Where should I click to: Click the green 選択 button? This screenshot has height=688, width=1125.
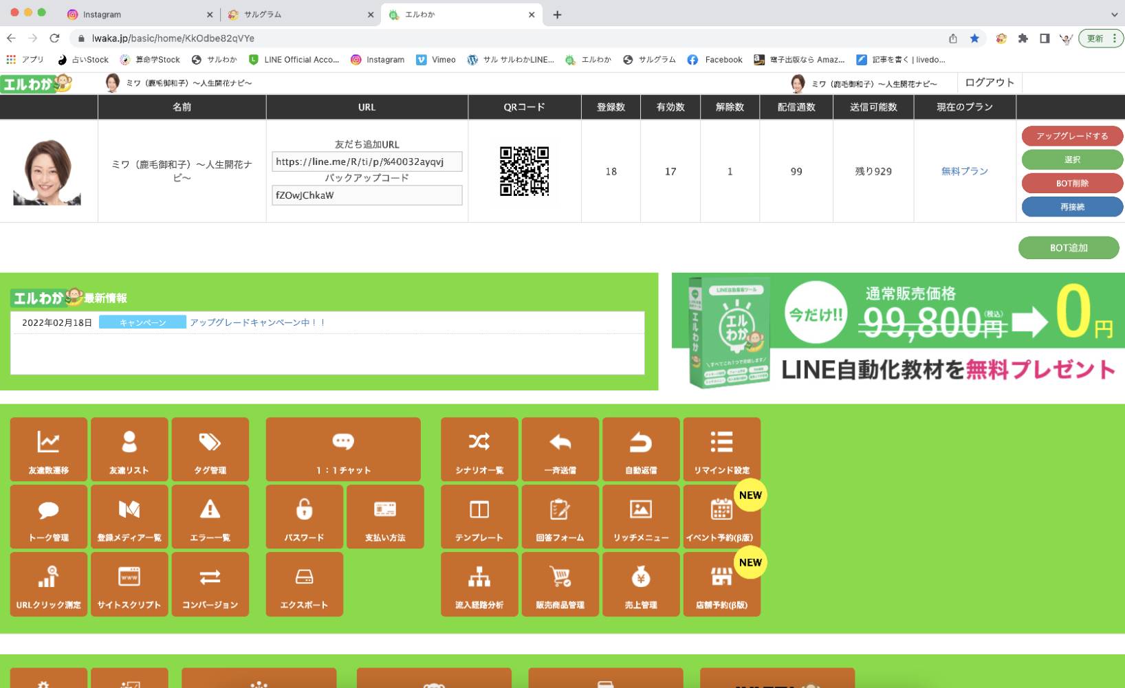(1072, 159)
